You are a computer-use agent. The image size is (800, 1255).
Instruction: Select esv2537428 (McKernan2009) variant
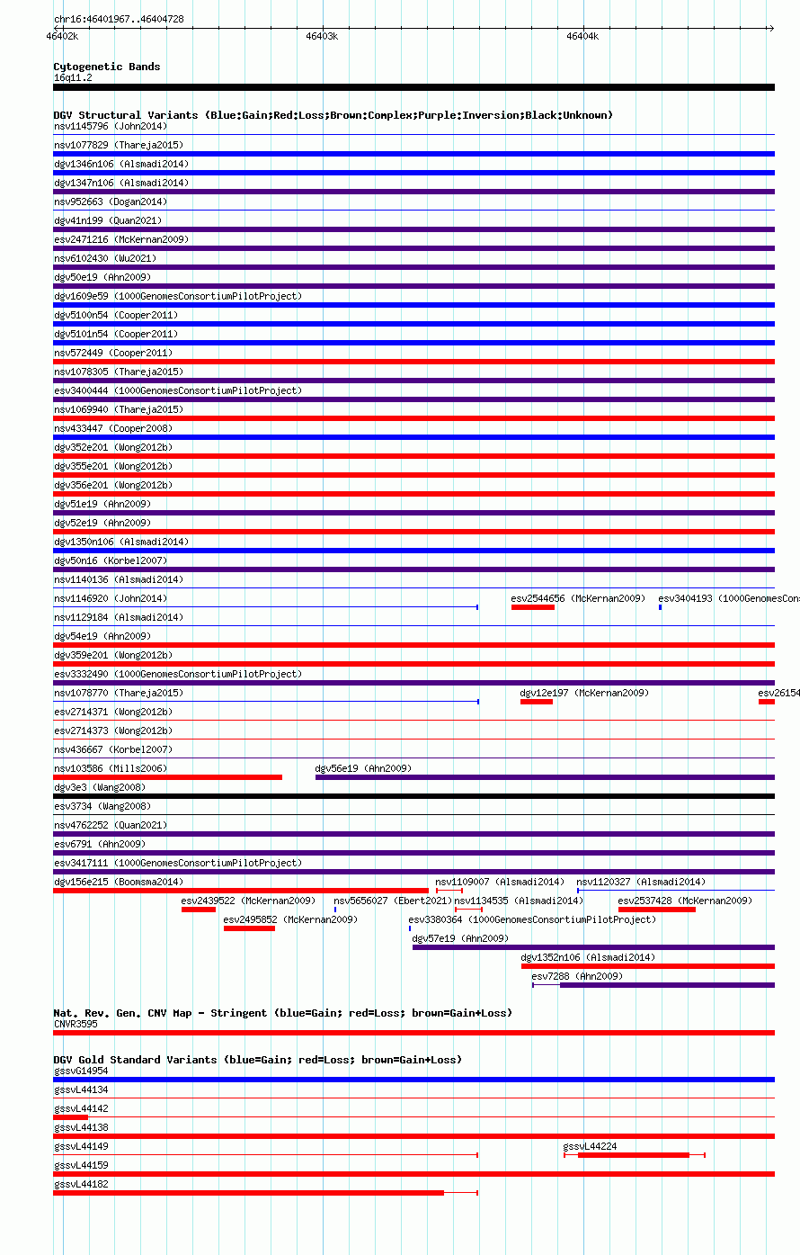(x=657, y=910)
